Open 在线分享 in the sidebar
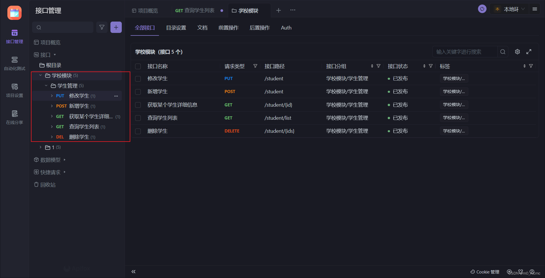The width and height of the screenshot is (545, 278). (14, 117)
